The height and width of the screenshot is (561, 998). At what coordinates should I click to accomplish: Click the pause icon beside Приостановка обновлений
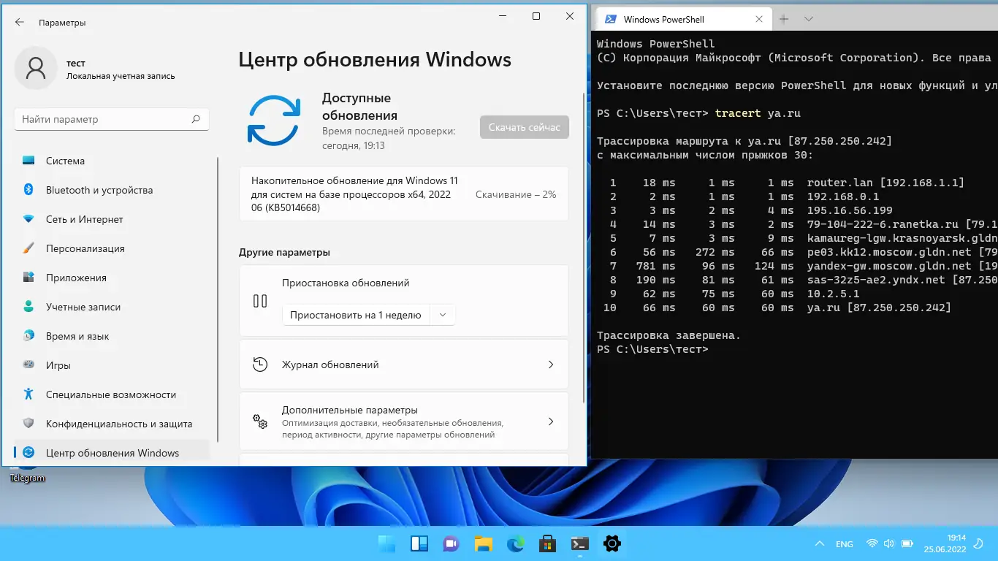[260, 300]
